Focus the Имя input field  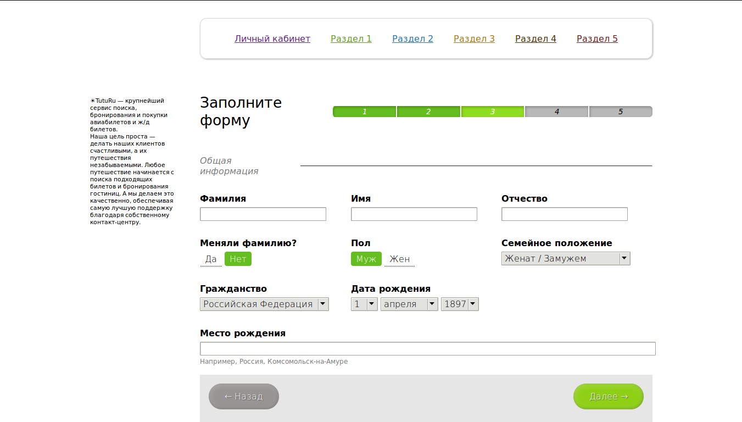tap(414, 214)
